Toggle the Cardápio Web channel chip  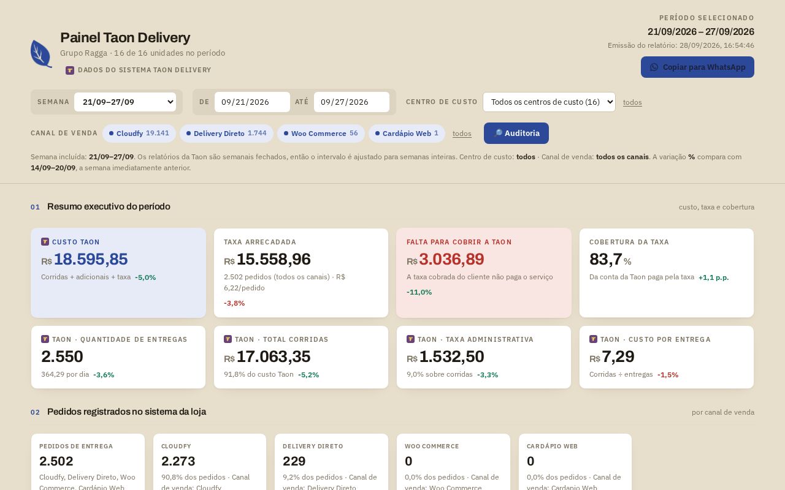[x=407, y=134]
